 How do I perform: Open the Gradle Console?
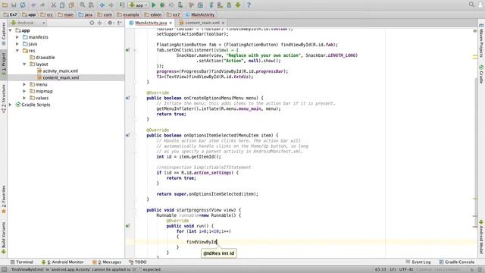[456, 262]
